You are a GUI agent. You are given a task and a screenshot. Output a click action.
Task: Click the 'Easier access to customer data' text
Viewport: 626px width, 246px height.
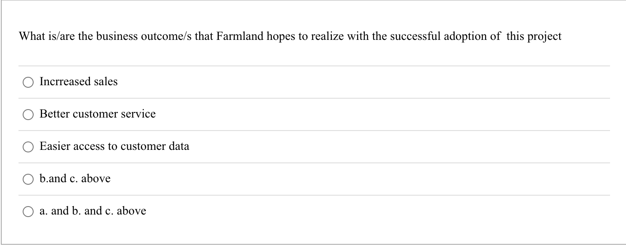(114, 147)
